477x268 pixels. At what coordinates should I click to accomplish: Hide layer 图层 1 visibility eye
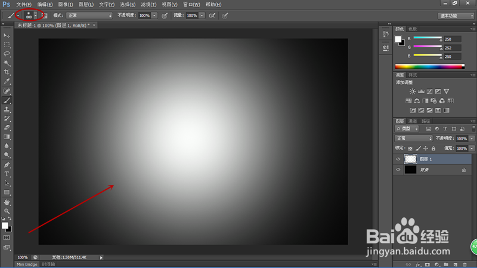pyautogui.click(x=398, y=159)
